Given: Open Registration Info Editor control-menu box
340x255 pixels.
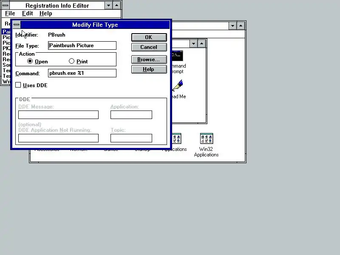Looking at the screenshot, I should (x=6, y=6).
